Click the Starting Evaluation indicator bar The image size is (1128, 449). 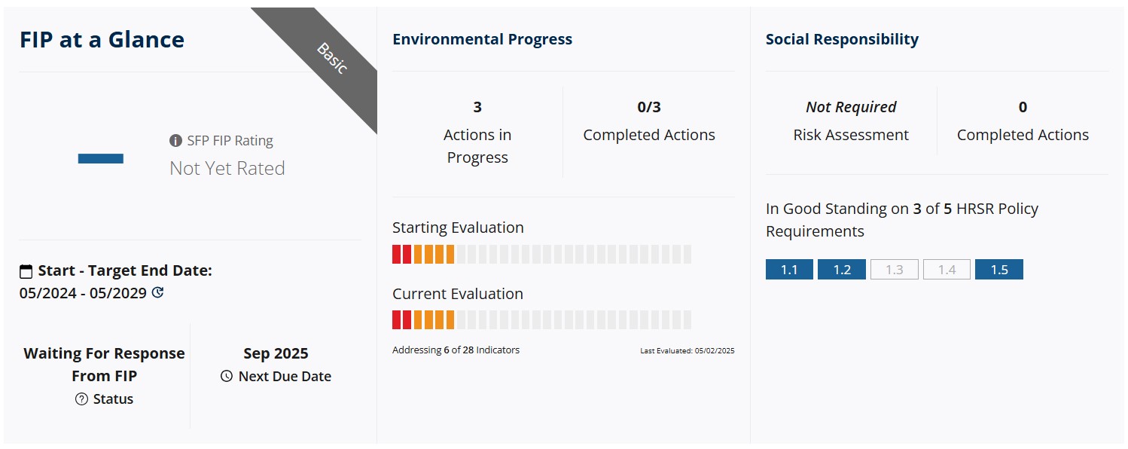pos(541,255)
